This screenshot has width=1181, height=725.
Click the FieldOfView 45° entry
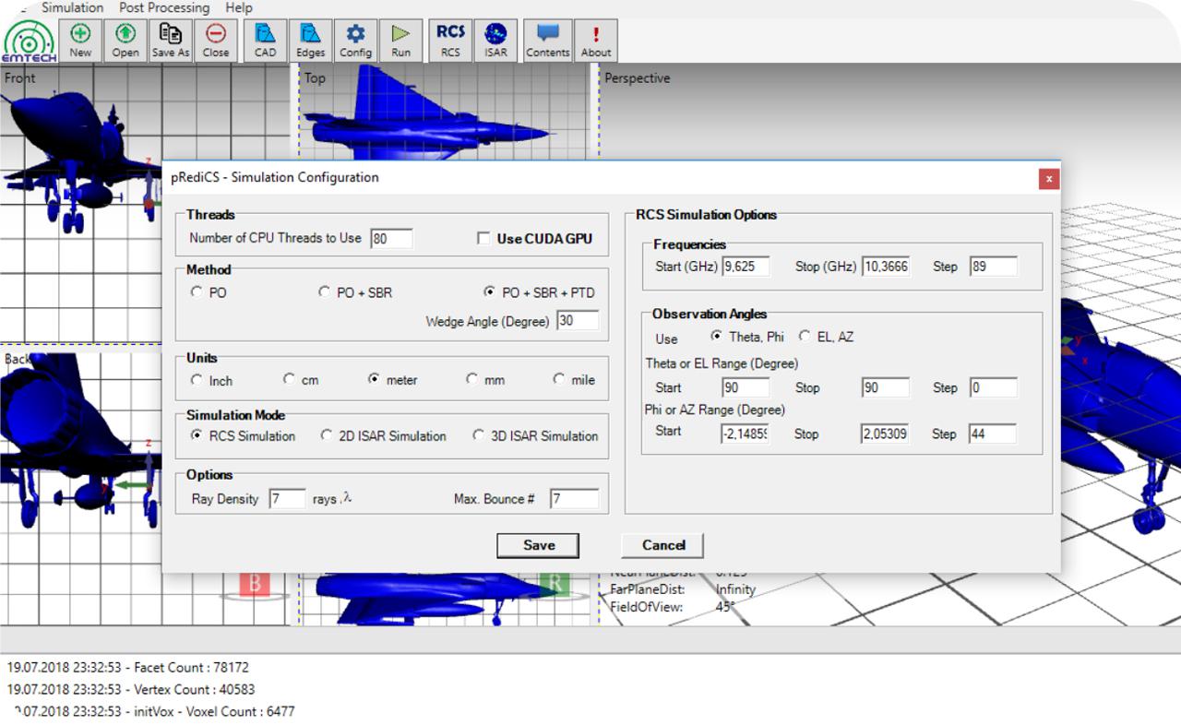(672, 607)
